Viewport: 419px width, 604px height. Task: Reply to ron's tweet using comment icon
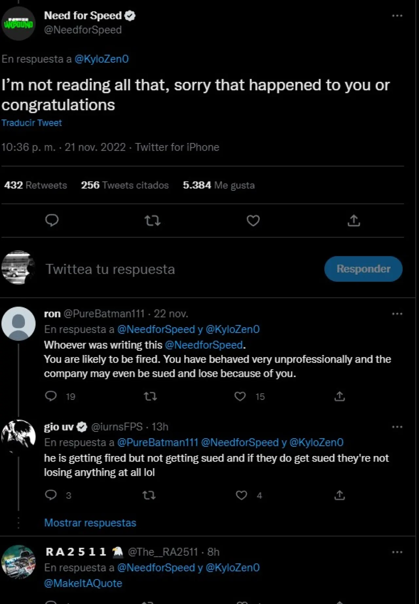pos(51,396)
